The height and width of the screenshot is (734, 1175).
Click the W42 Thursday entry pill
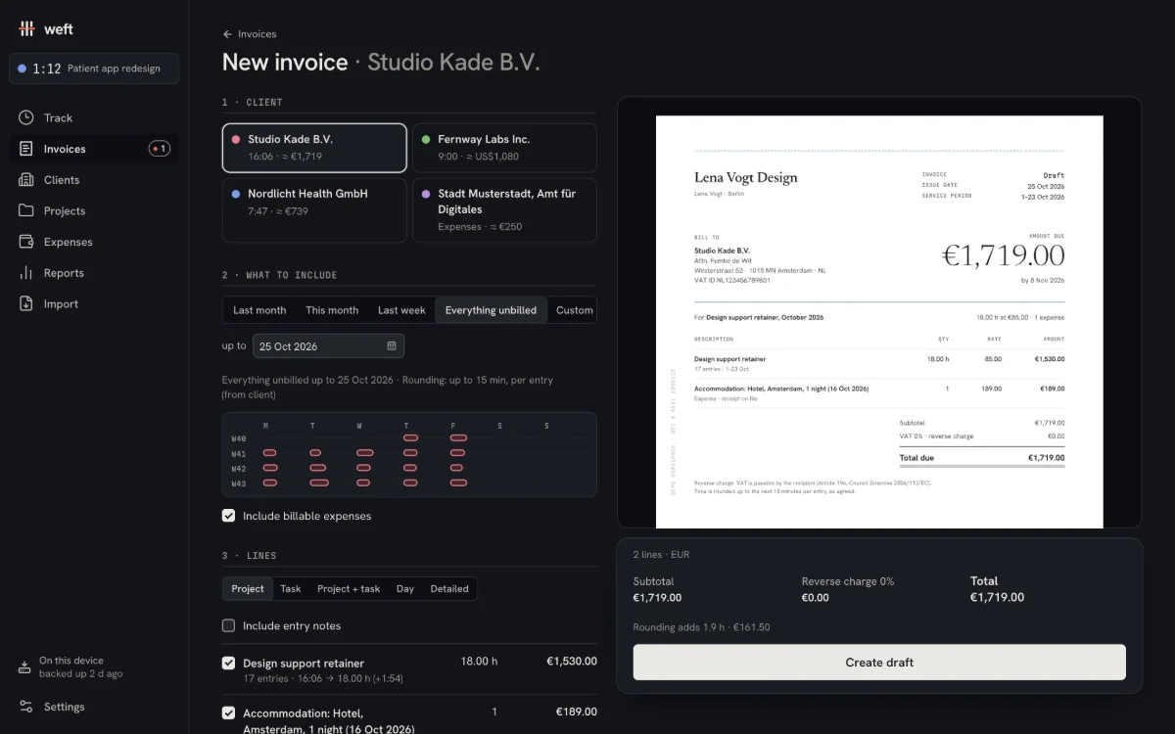tap(410, 468)
